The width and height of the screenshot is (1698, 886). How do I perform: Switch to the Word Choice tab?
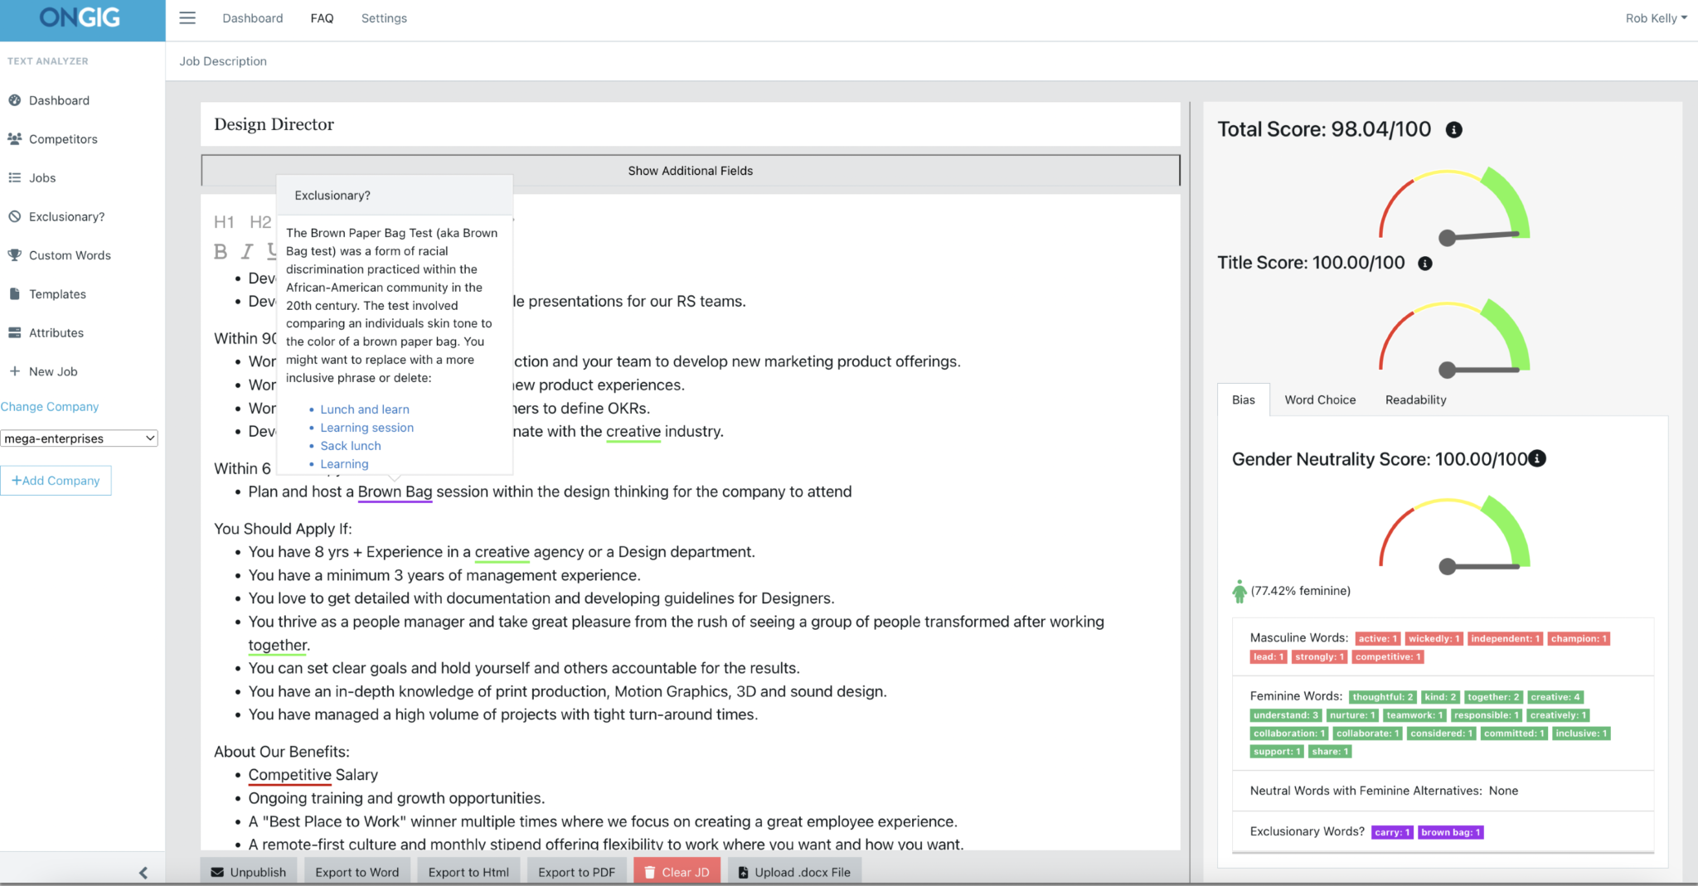coord(1320,399)
